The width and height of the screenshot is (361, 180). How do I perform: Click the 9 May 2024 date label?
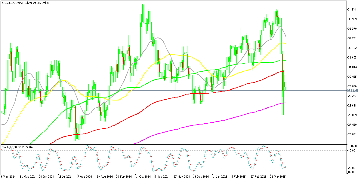click(x=8, y=177)
